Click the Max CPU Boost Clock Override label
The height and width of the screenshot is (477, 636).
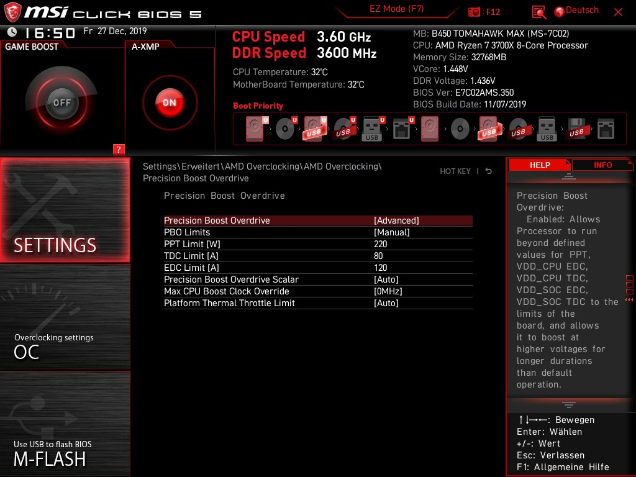[x=226, y=291]
